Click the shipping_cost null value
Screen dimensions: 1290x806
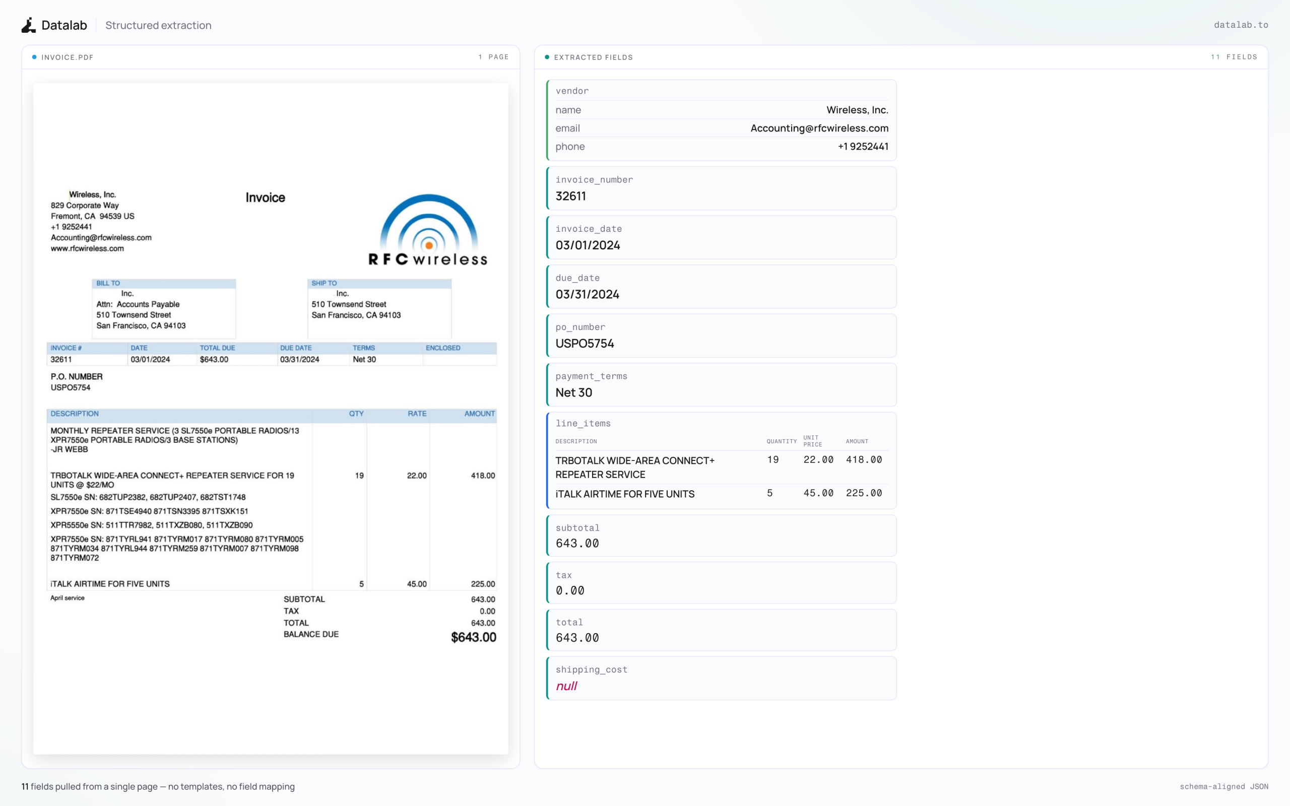566,686
